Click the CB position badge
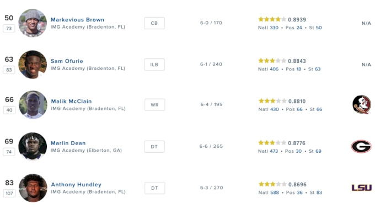 pyautogui.click(x=154, y=23)
